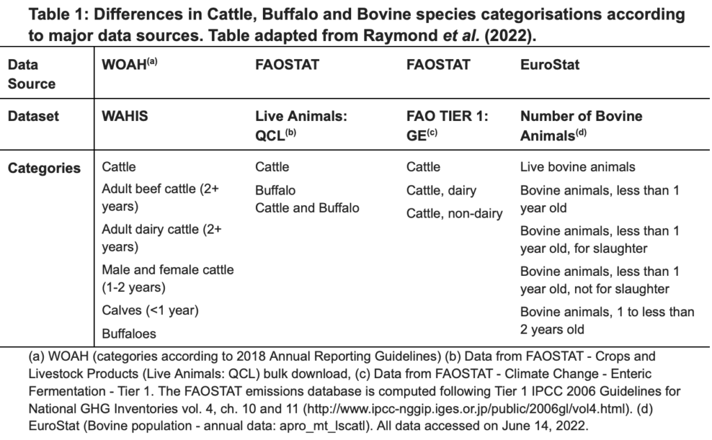
Task: Click Live bovine animals entry
Action: point(578,167)
